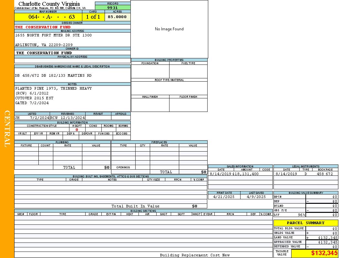This screenshot has height=258, width=339.
Task: Click the deeded owner name in red
Action: pos(43,27)
